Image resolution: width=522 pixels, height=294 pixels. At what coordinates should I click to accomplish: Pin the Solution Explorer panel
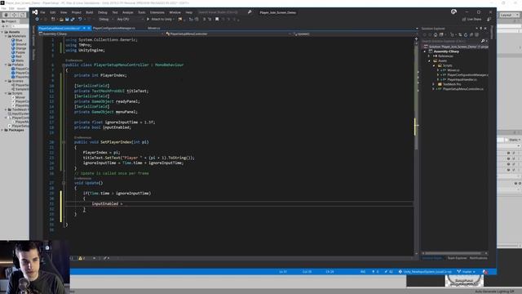[480, 29]
